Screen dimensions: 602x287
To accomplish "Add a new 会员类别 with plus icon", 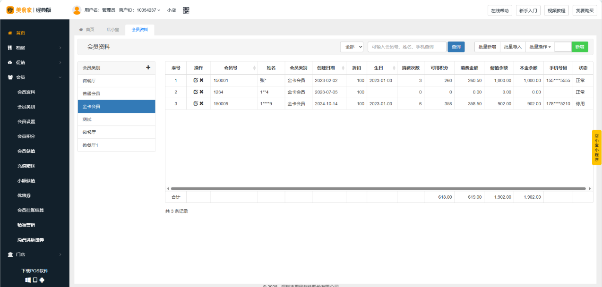I will 148,68.
